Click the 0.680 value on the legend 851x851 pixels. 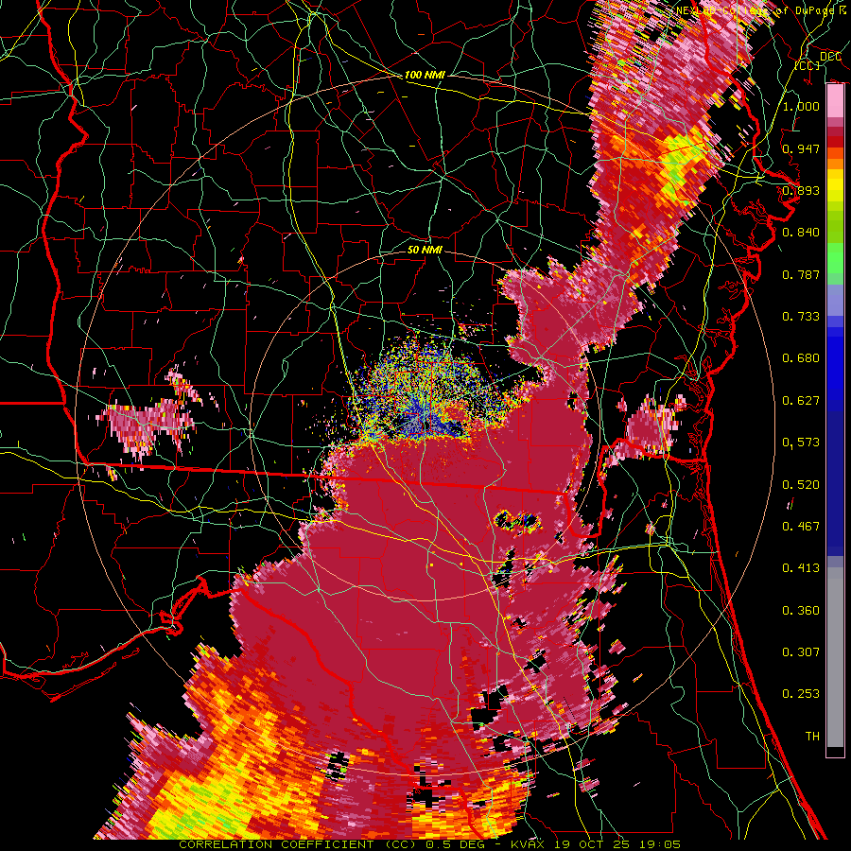point(801,358)
